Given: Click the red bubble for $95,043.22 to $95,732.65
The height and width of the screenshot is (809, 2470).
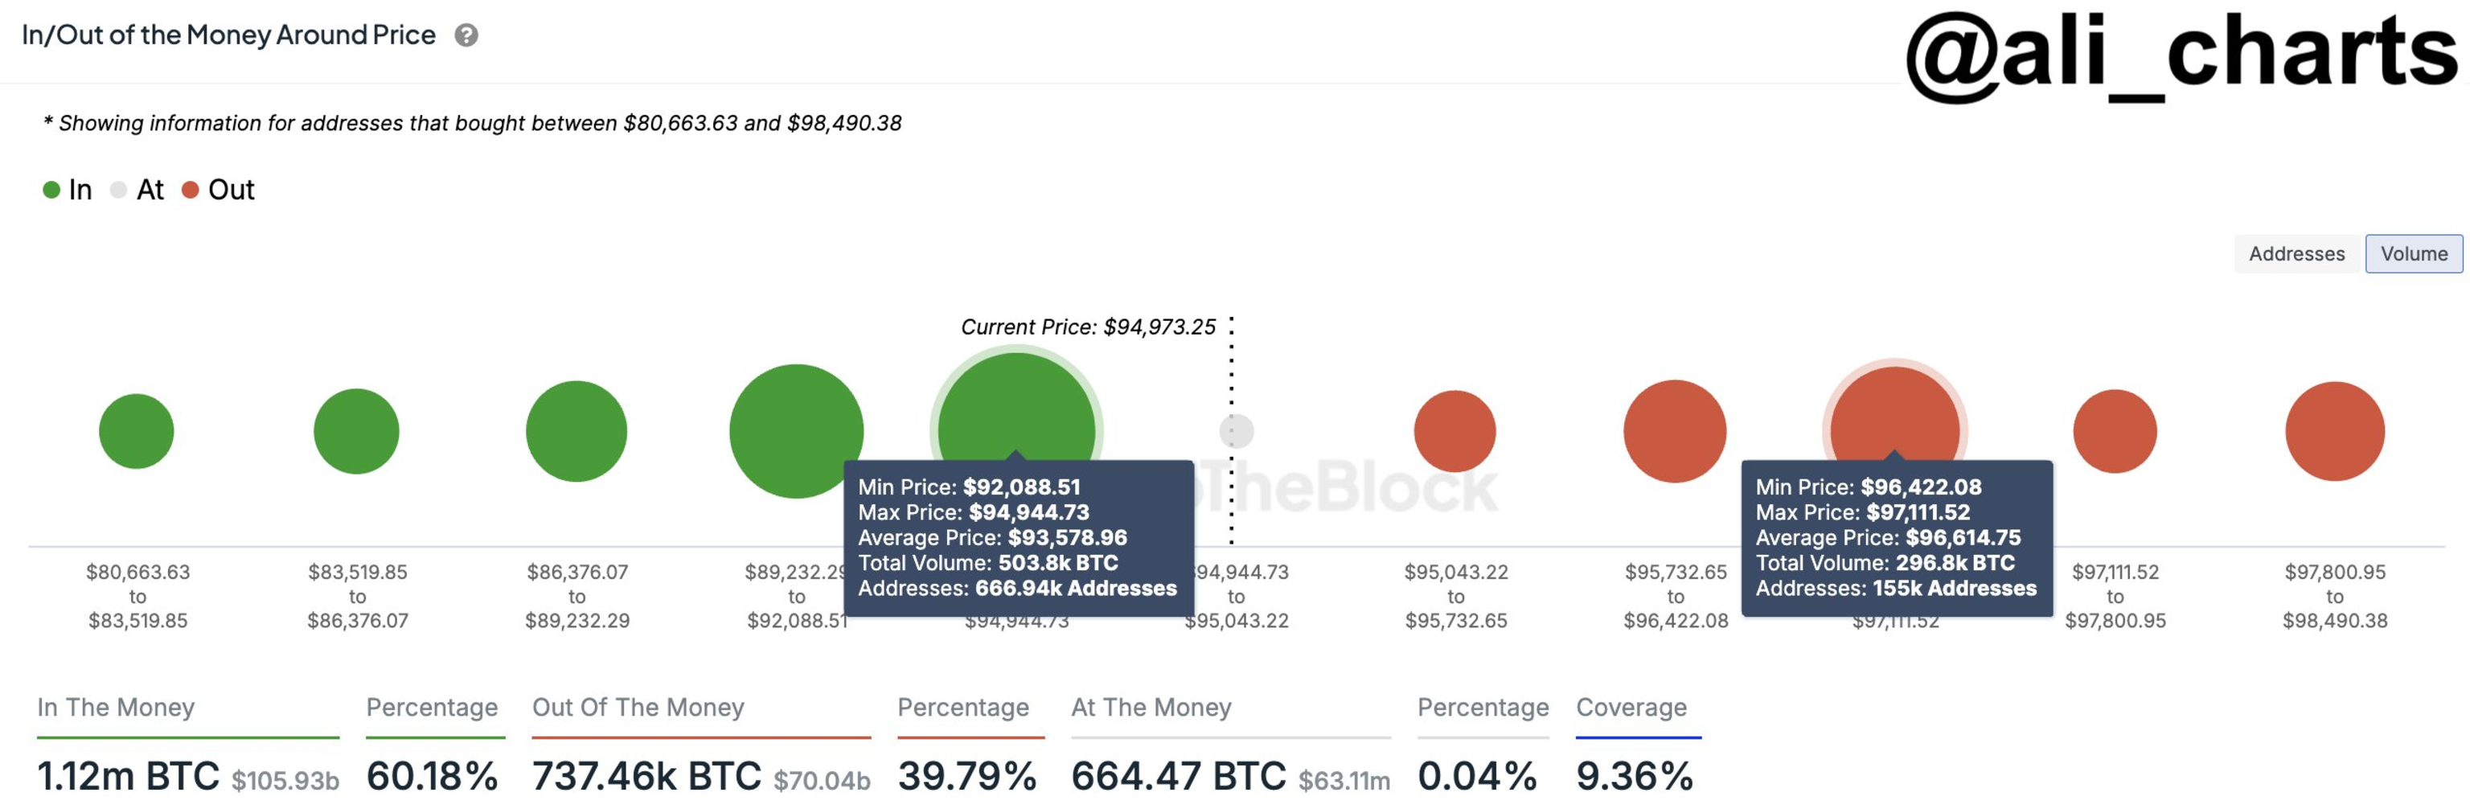Looking at the screenshot, I should pos(1455,431).
